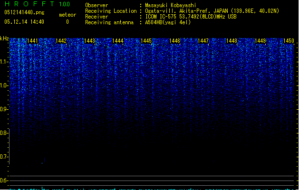The height and width of the screenshot is (190, 299).
Task: Click the 1442 time marker
Action: click(61, 41)
